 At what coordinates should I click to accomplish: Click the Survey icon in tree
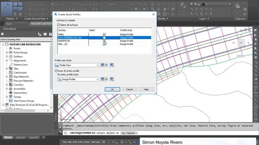11,97
